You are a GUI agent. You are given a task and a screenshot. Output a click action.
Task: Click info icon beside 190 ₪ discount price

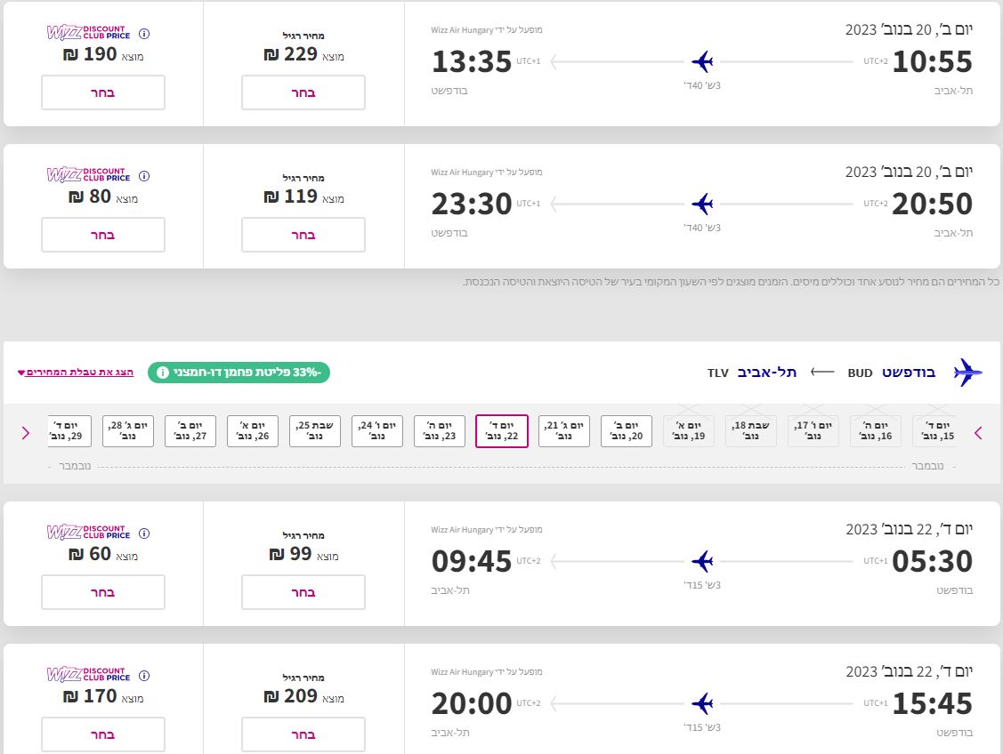point(144,34)
